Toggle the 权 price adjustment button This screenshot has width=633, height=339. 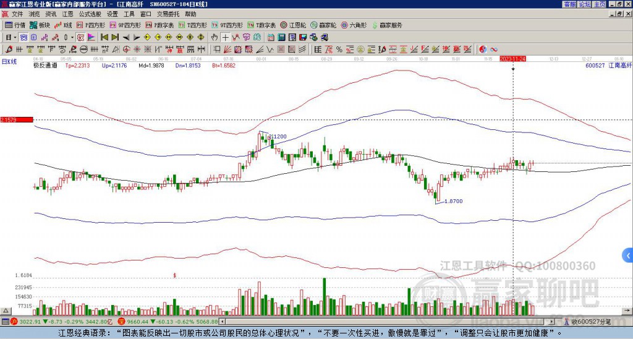[80, 38]
